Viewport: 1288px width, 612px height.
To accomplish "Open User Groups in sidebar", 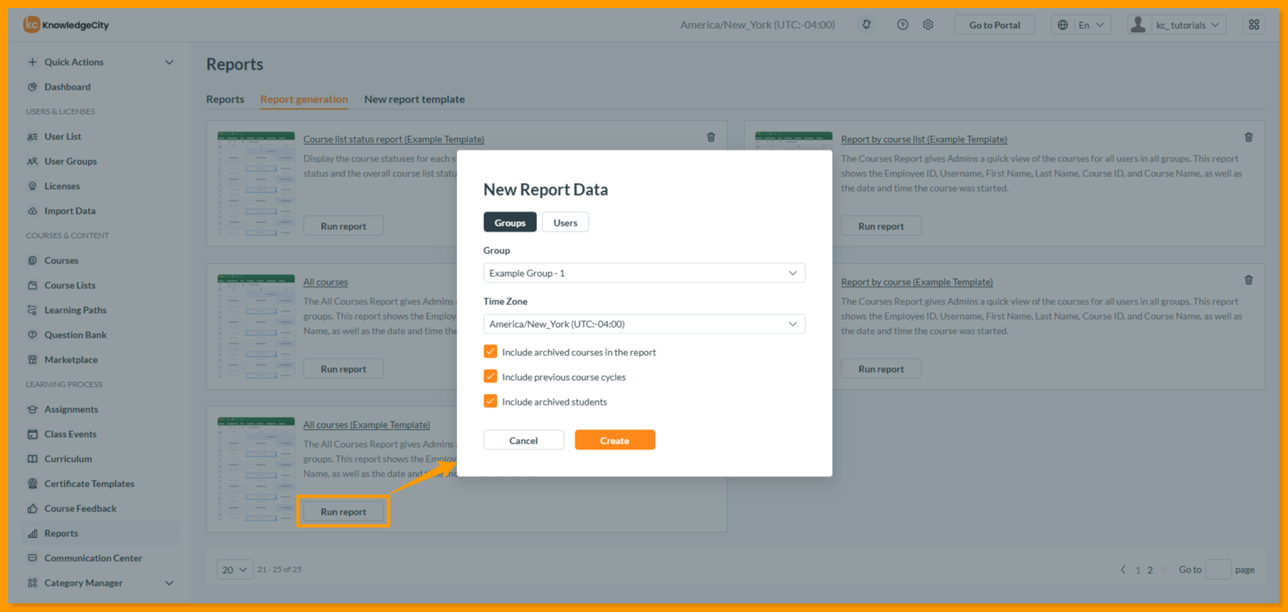I will coord(70,161).
